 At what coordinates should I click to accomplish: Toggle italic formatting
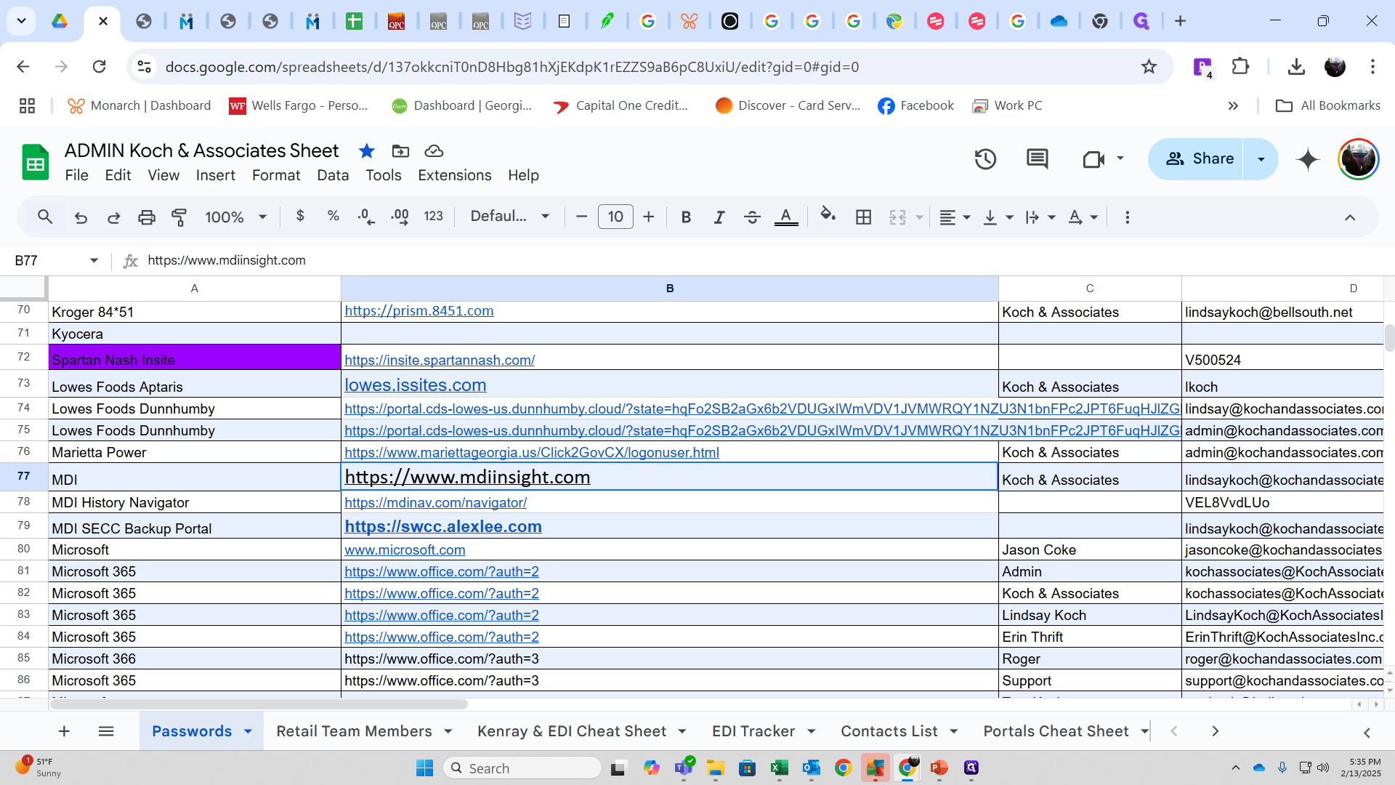pos(719,217)
